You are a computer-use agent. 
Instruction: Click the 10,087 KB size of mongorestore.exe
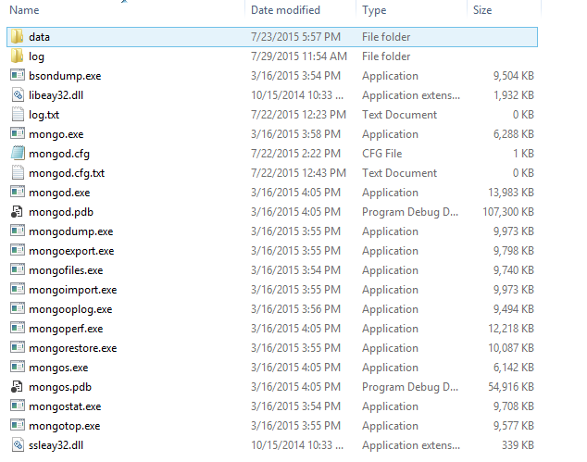click(511, 348)
